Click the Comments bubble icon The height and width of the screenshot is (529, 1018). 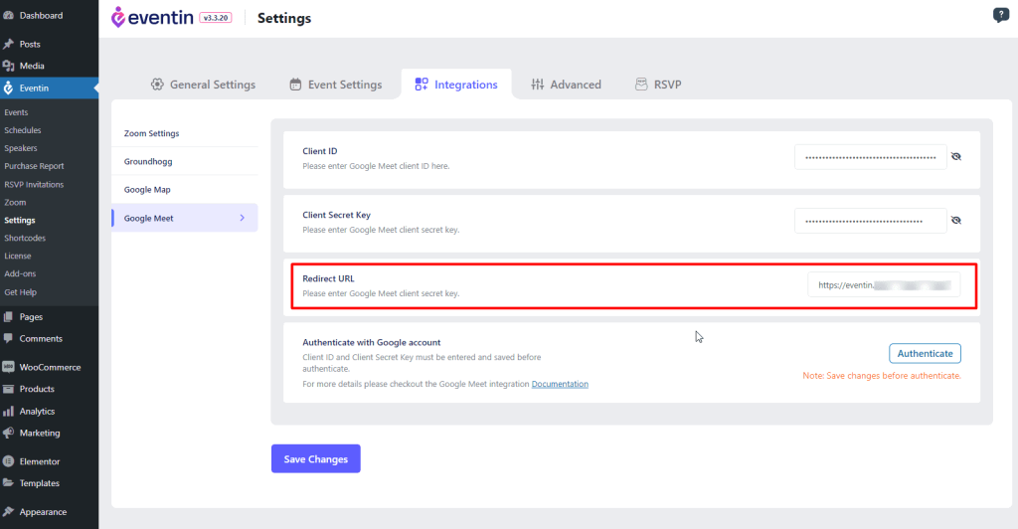pyautogui.click(x=8, y=338)
